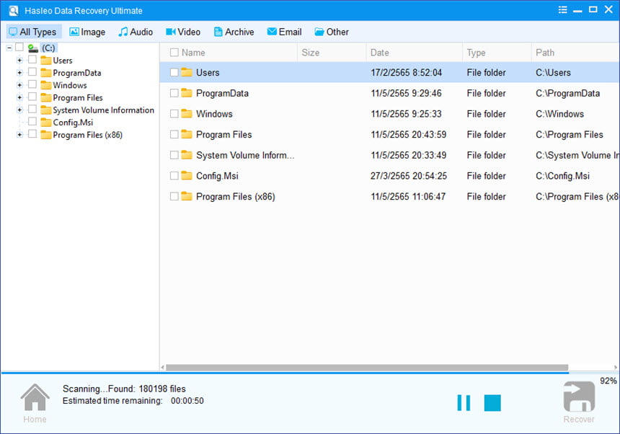Image resolution: width=620 pixels, height=434 pixels.
Task: Click System Volume Inform... folder icon in list
Action: [187, 155]
